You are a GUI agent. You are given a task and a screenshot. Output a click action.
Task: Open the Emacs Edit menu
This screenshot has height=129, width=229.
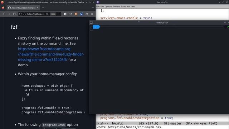[102, 6]
